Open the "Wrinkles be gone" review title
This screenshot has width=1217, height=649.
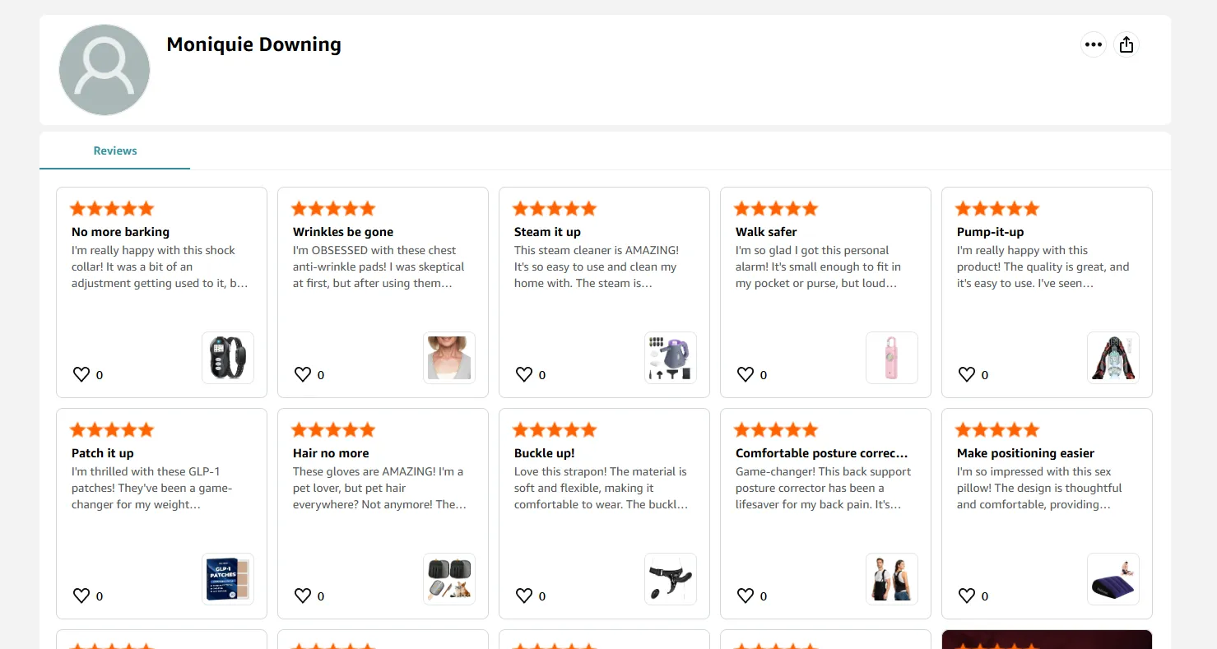point(343,232)
